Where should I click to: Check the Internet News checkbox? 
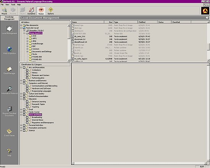(x=27, y=120)
